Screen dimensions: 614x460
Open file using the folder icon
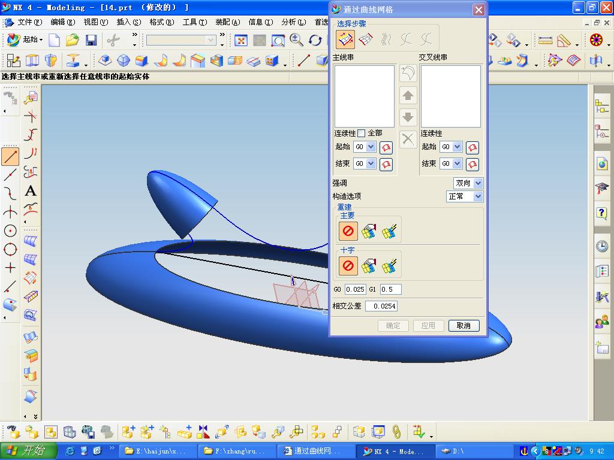coord(73,40)
